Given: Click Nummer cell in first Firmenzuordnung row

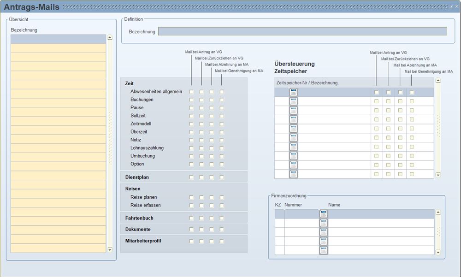Looking at the screenshot, I should (301, 214).
